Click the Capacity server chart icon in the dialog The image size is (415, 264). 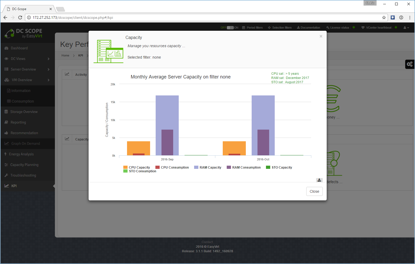[108, 51]
